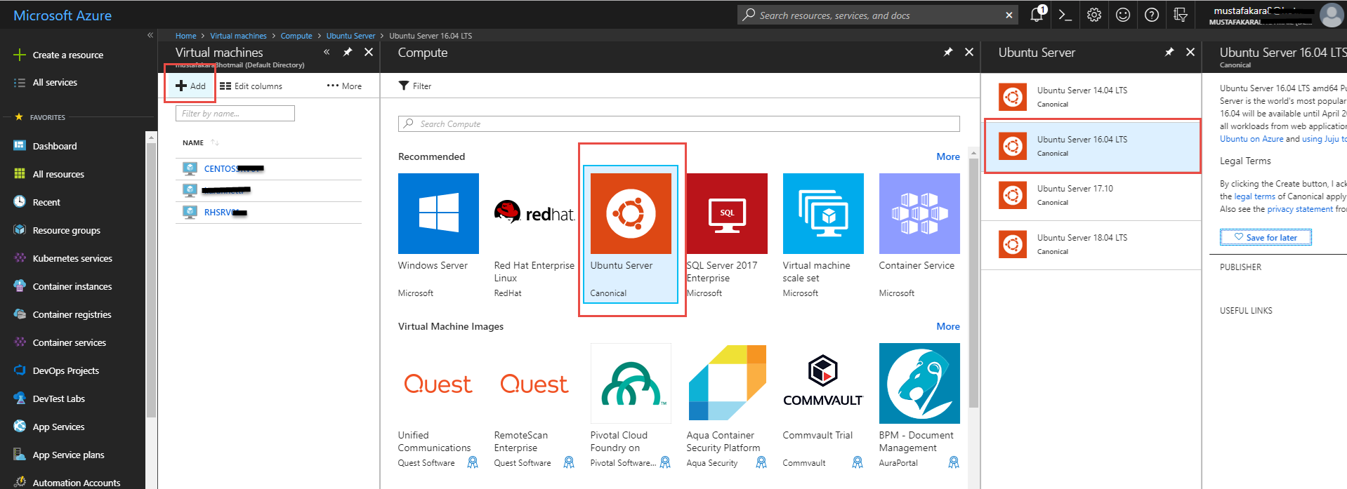Select the SQL Server 2017 Enterprise tile
This screenshot has height=489, width=1347.
click(x=727, y=236)
